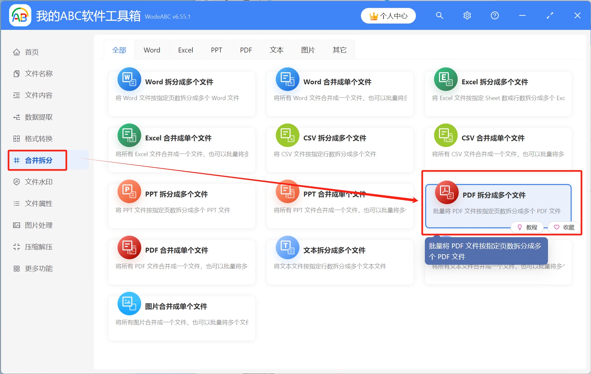Open the 其它 category tab
Image resolution: width=591 pixels, height=374 pixels.
(x=339, y=50)
